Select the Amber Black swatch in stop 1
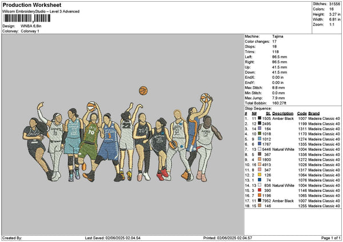This screenshot has width=343, height=242. (x=260, y=119)
